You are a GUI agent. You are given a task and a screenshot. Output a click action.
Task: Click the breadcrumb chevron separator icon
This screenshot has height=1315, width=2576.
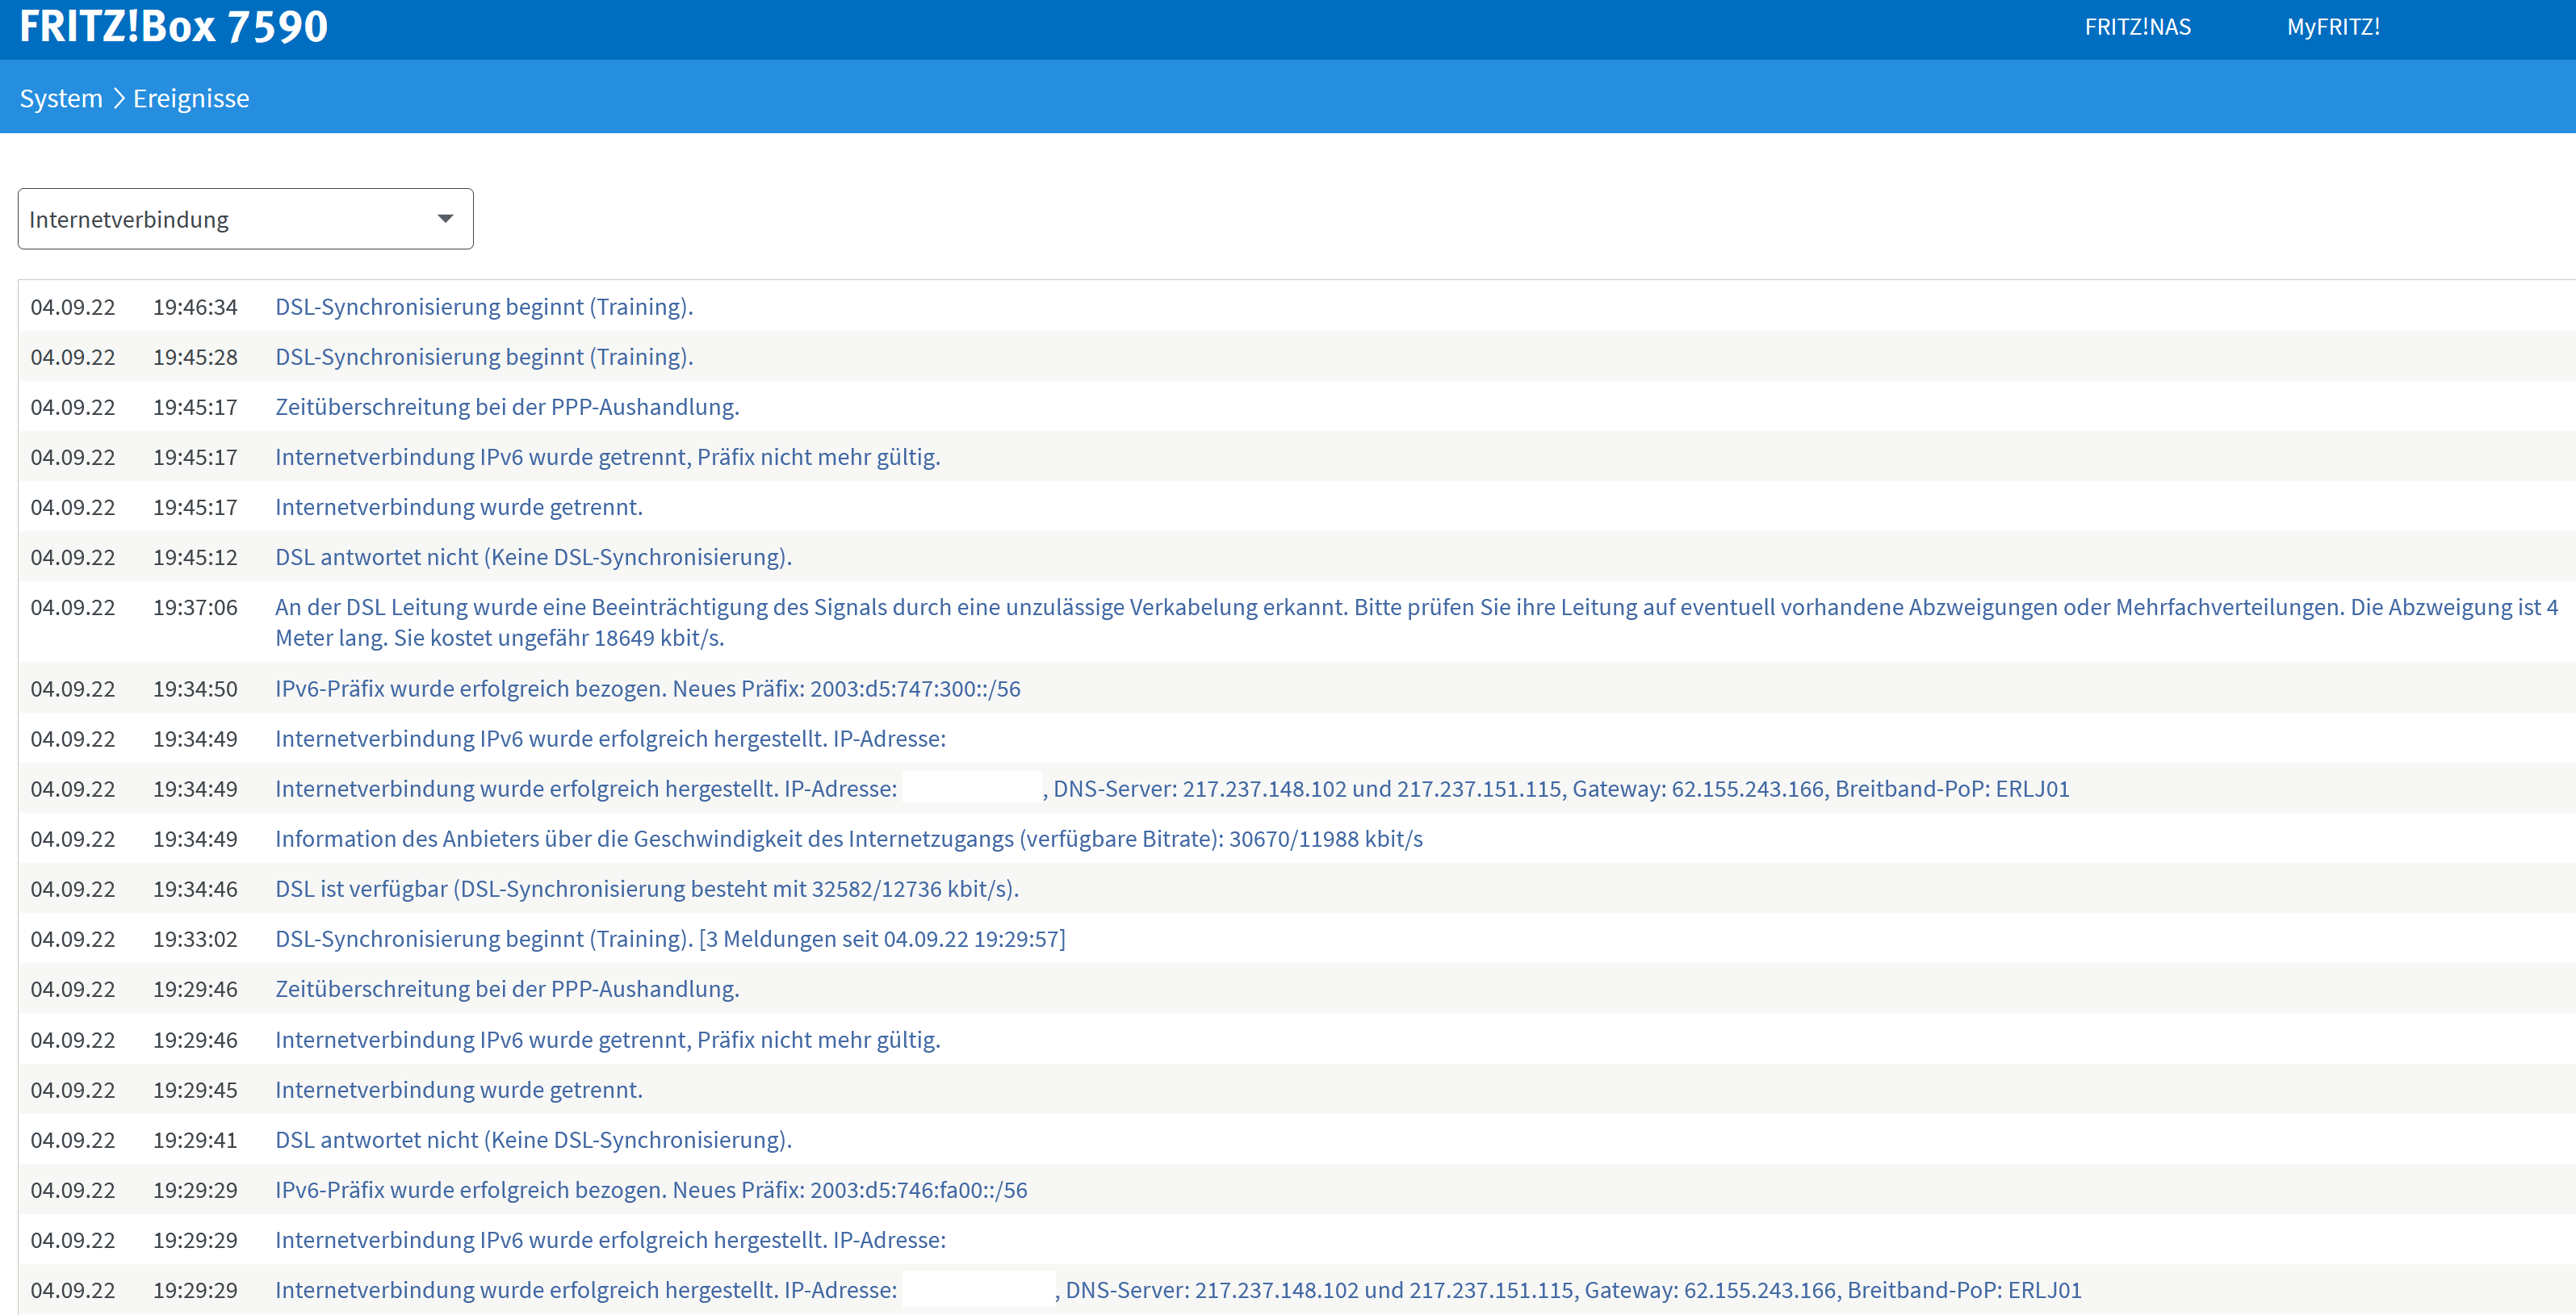tap(118, 98)
